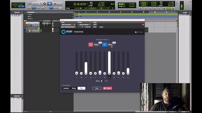The height and width of the screenshot is (113, 202).
Task: Click Safe automation button
Action: tap(95, 27)
